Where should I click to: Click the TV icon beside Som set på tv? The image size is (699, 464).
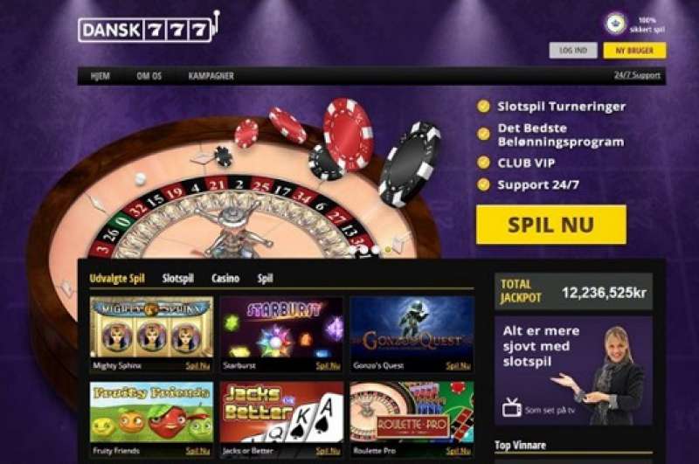(x=511, y=407)
